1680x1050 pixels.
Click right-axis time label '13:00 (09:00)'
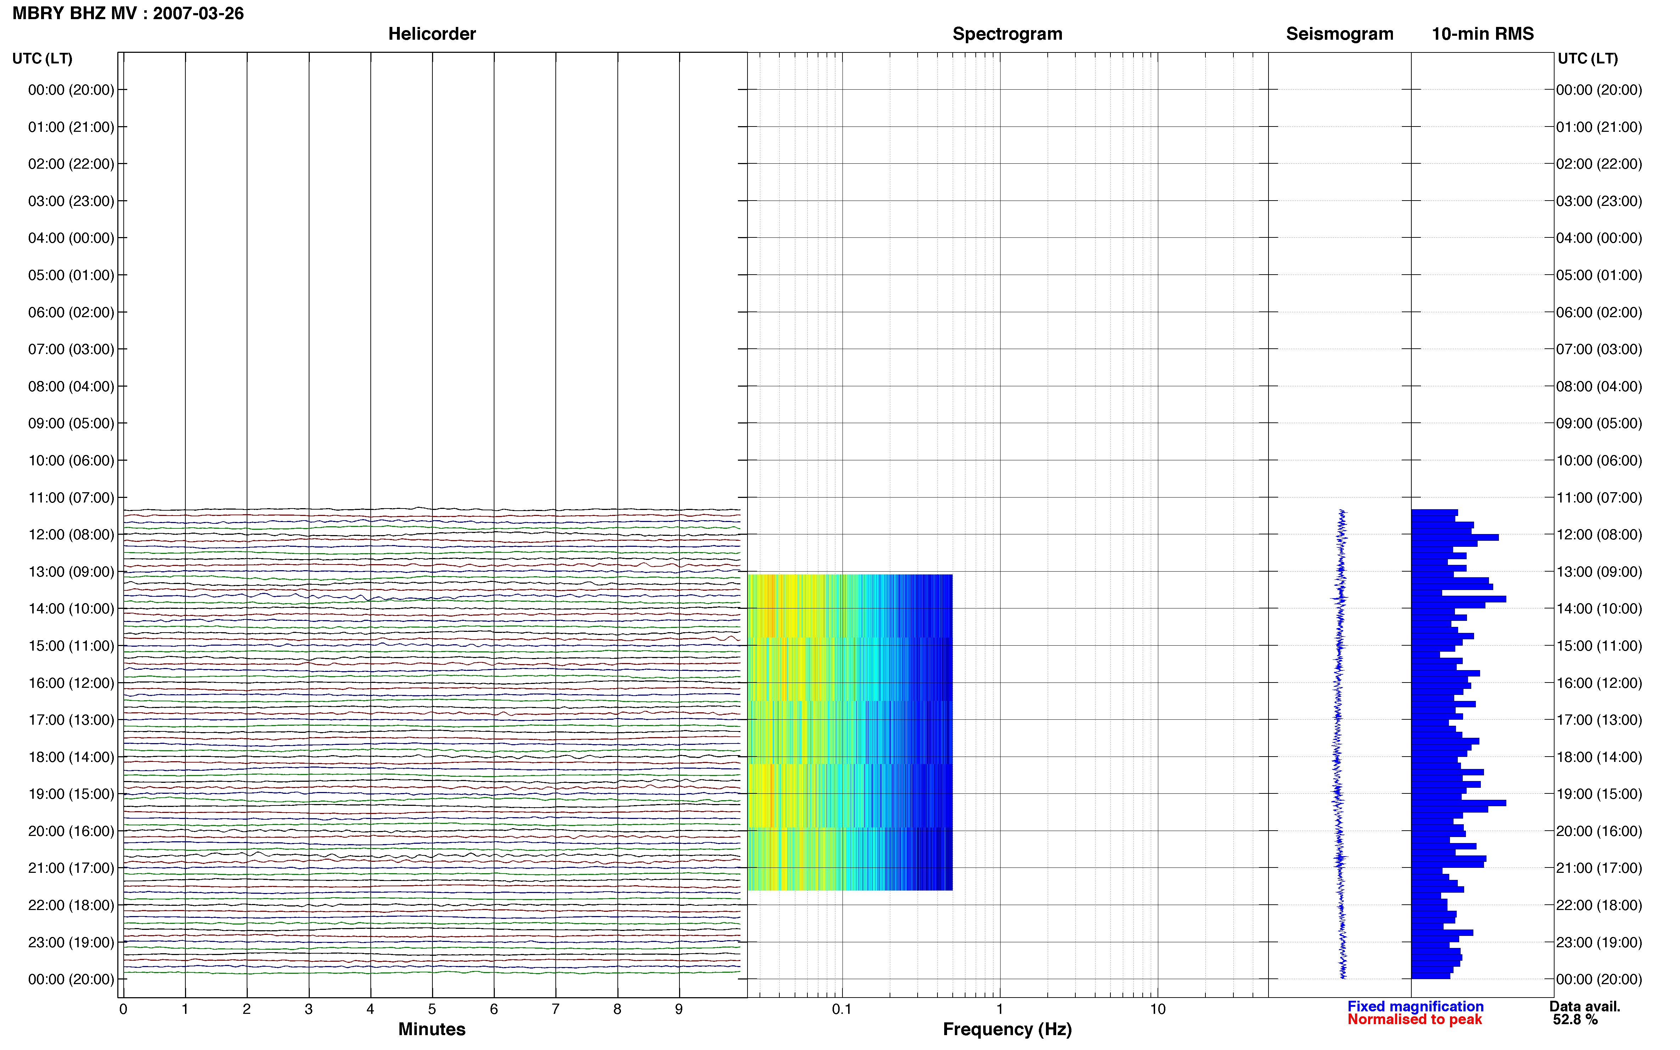1599,572
